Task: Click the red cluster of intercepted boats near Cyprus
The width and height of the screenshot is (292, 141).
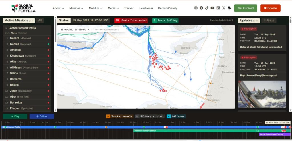Action: (x=154, y=59)
